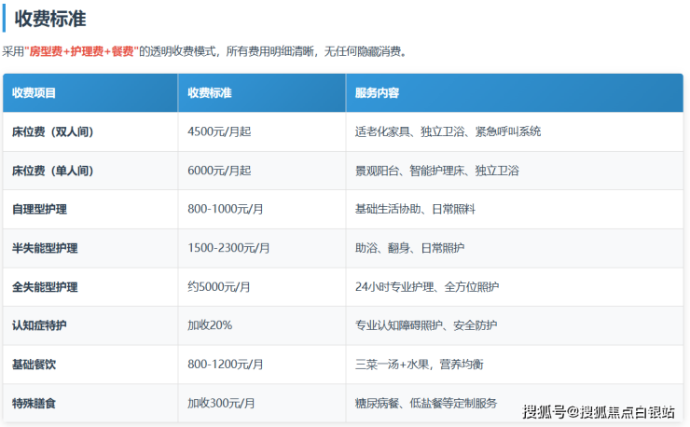Click the 搜狐号@搜狐焦点白银站 watermark

(598, 411)
